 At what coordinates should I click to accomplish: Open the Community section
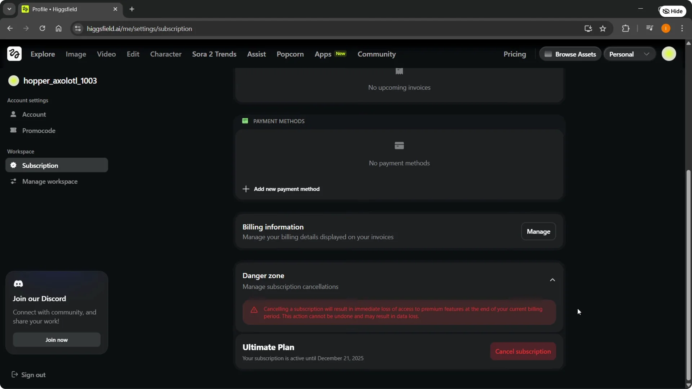(376, 54)
